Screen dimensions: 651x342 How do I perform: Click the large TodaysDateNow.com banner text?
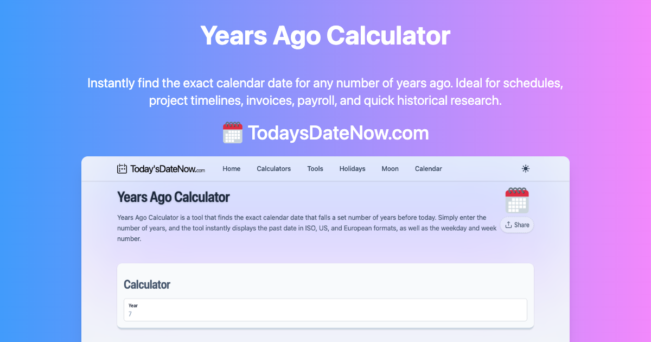coord(338,133)
